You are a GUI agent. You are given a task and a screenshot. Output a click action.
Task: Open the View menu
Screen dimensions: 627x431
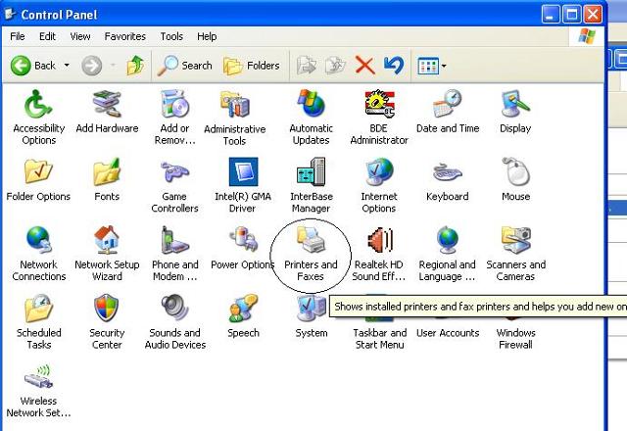coord(80,36)
